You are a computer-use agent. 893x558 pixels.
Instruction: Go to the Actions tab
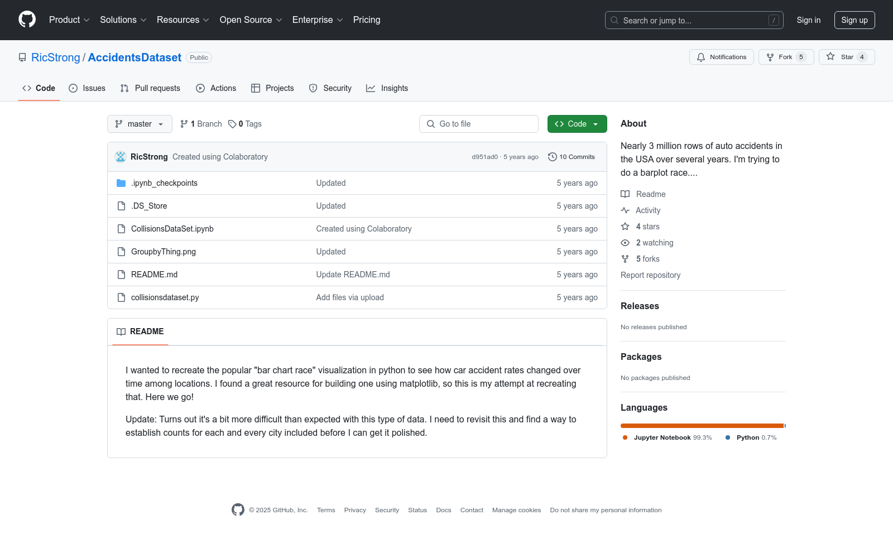pos(216,88)
